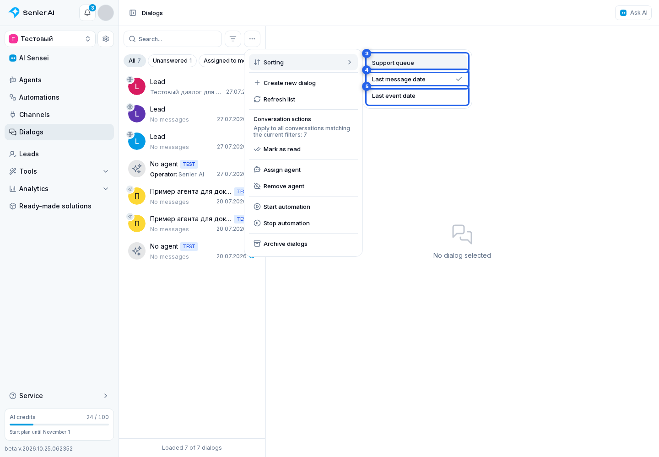The height and width of the screenshot is (457, 659).
Task: Open workspace settings gear icon
Action: click(x=106, y=39)
